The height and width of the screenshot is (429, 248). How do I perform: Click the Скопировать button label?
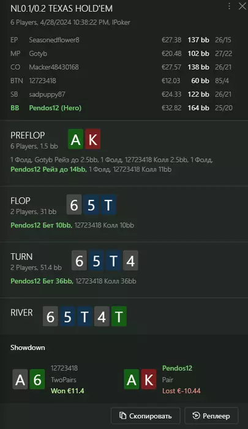tap(150, 416)
